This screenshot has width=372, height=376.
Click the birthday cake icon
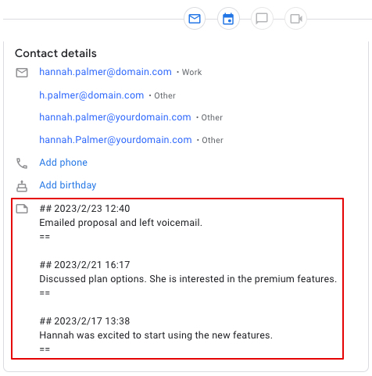22,186
